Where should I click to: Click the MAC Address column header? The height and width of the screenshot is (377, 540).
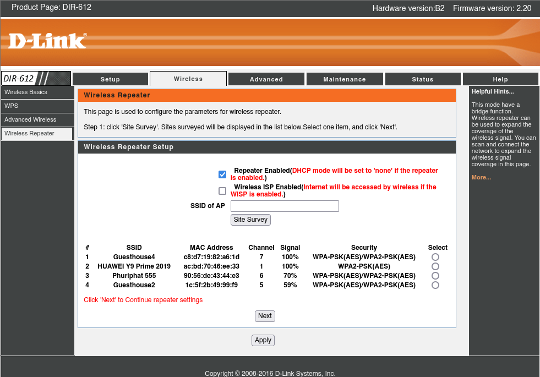click(211, 248)
